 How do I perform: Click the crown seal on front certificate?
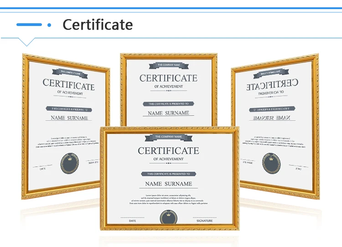(169, 217)
